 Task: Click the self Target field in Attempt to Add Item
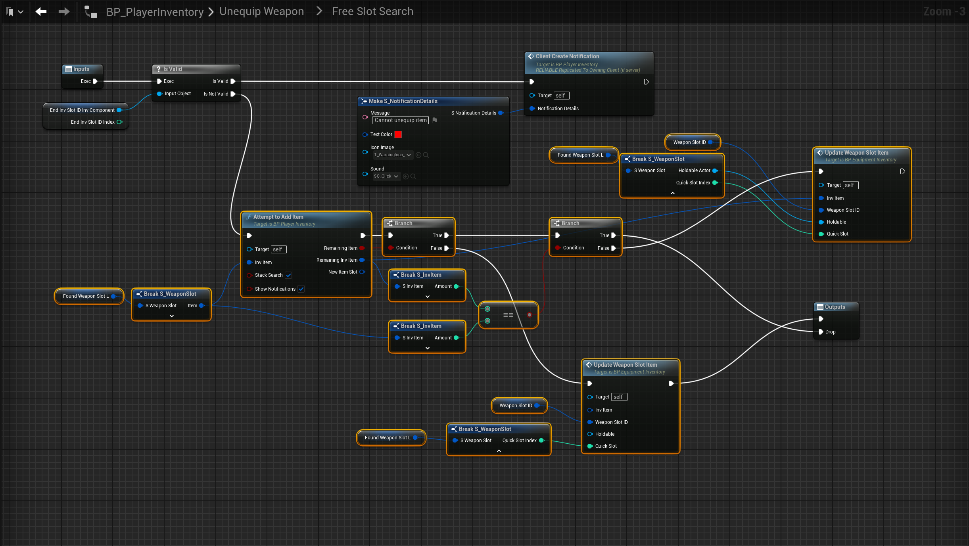tap(278, 249)
